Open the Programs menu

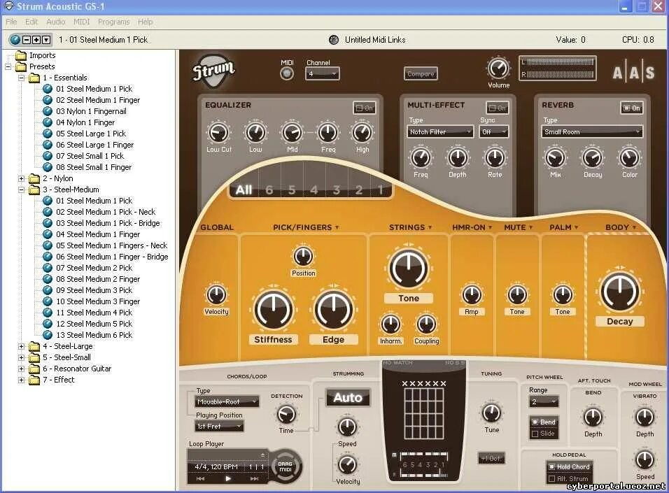(x=113, y=22)
